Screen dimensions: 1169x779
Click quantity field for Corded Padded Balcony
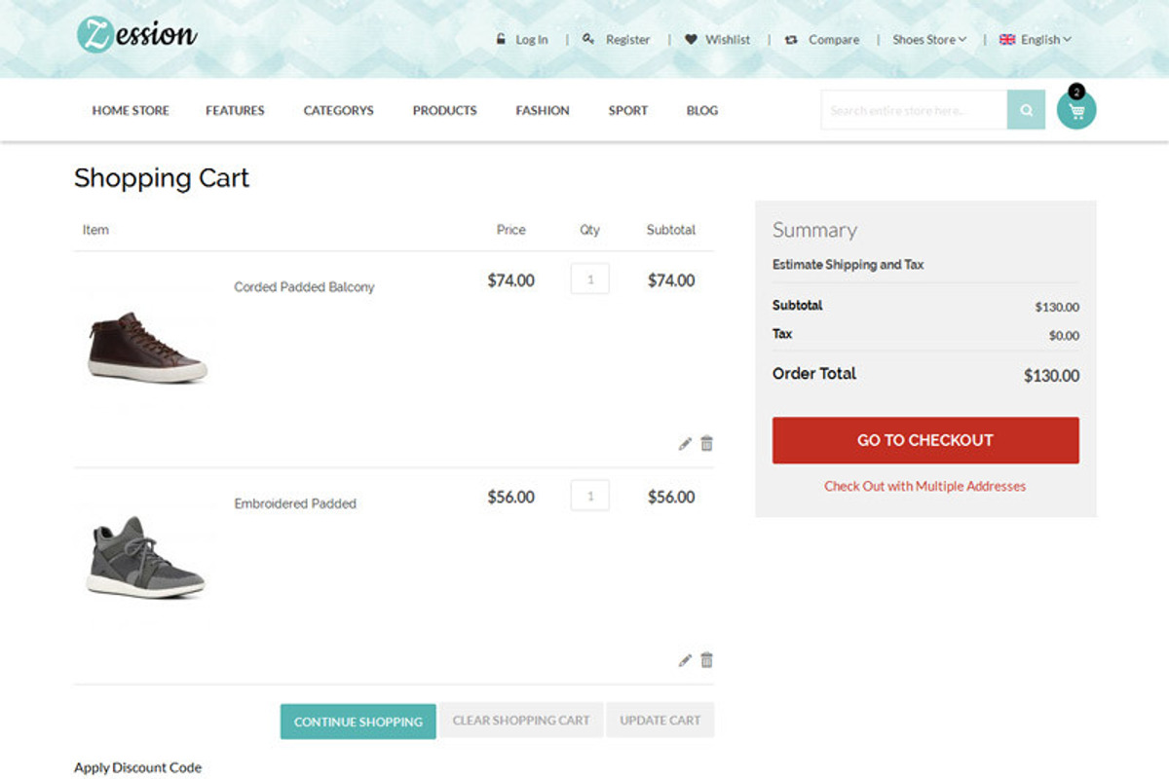[x=589, y=279]
